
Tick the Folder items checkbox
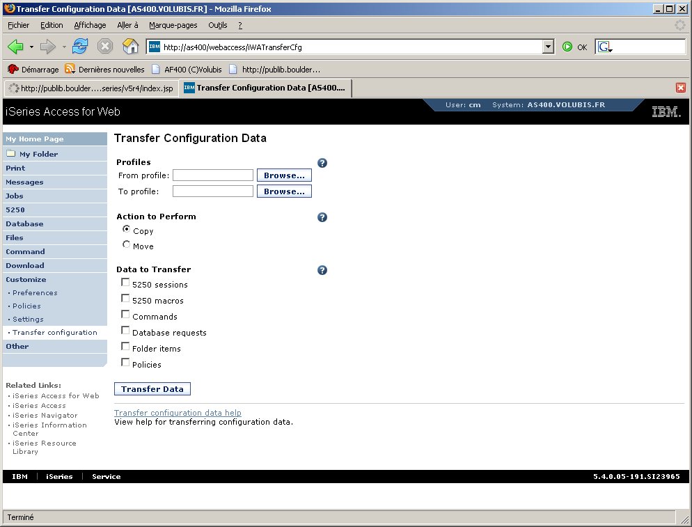point(125,347)
